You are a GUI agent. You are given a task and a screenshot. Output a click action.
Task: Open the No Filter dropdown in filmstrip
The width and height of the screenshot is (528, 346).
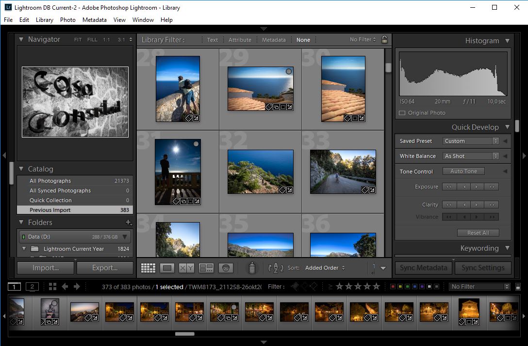479,286
